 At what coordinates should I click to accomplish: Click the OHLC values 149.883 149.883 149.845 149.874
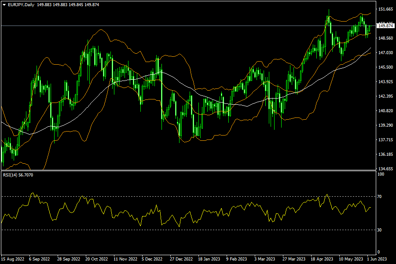pos(68,5)
